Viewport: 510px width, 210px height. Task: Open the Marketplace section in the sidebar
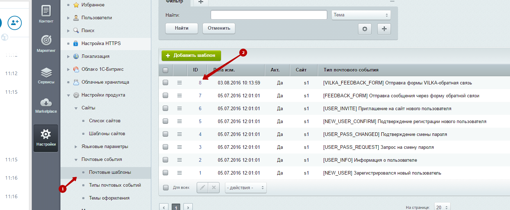[46, 106]
